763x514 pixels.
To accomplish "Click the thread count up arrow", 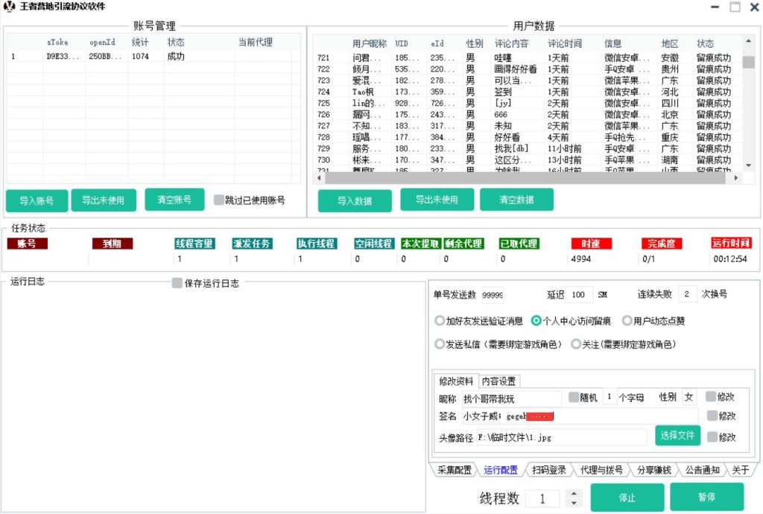I will point(573,494).
